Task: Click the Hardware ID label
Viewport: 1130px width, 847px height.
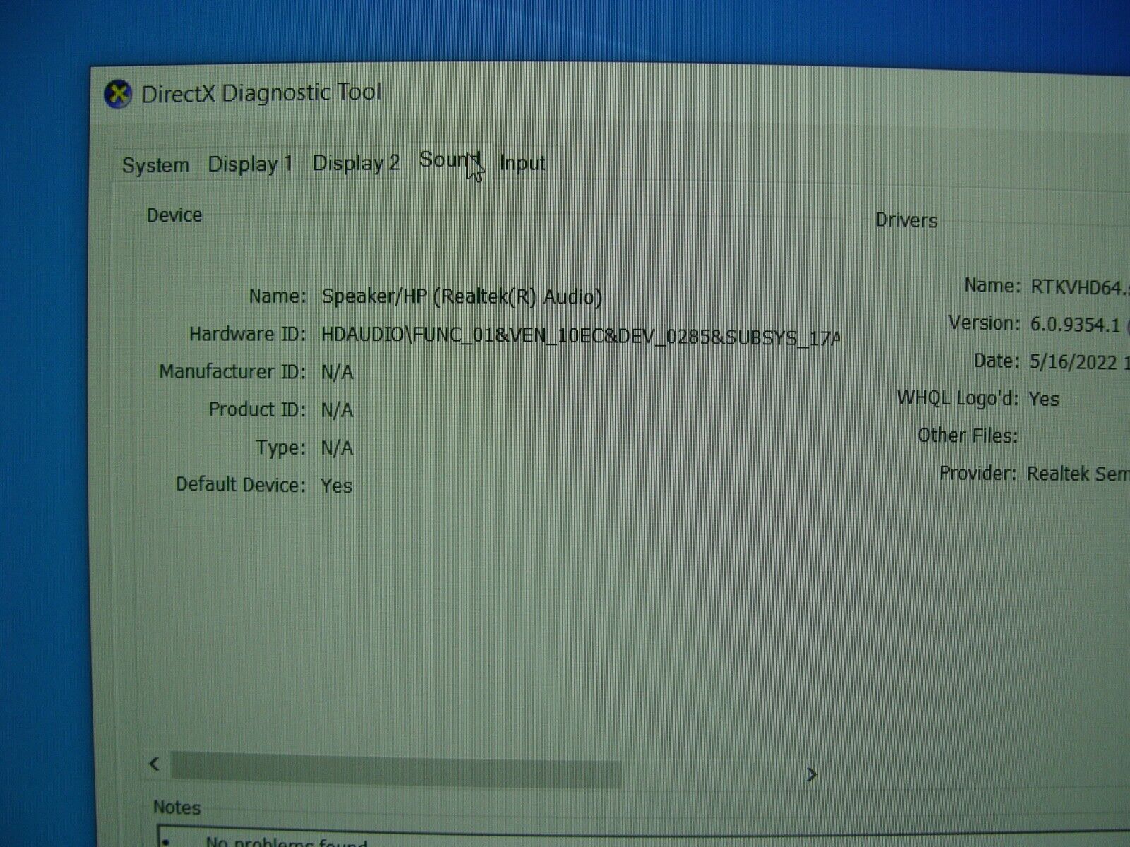Action: pos(247,334)
